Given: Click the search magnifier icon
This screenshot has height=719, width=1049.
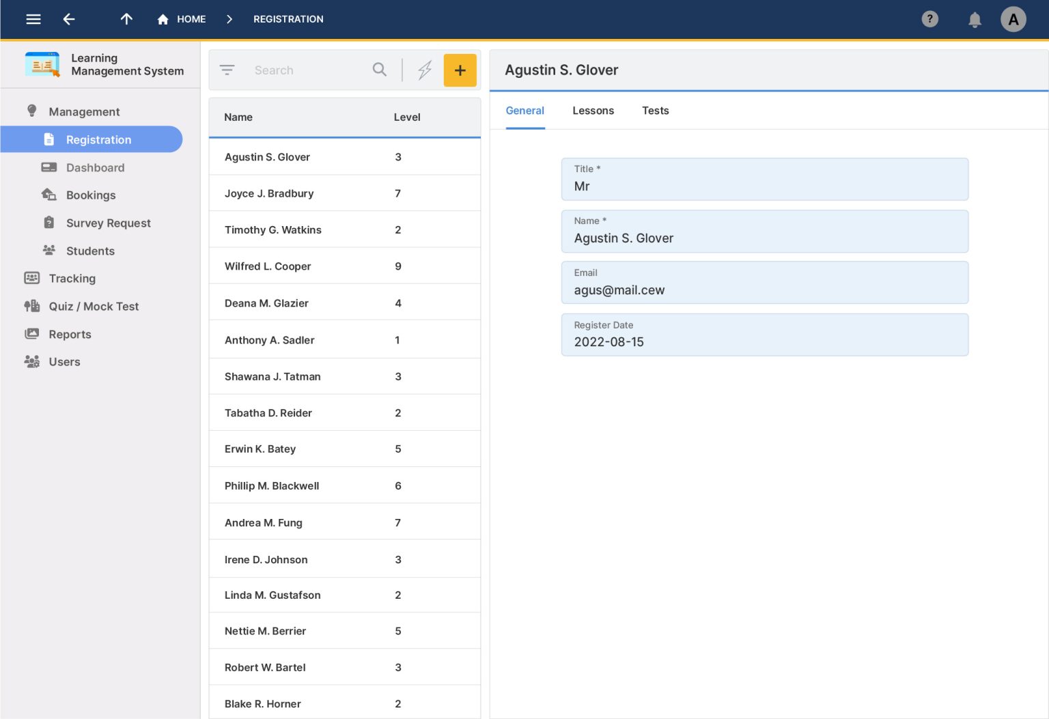Looking at the screenshot, I should 380,70.
